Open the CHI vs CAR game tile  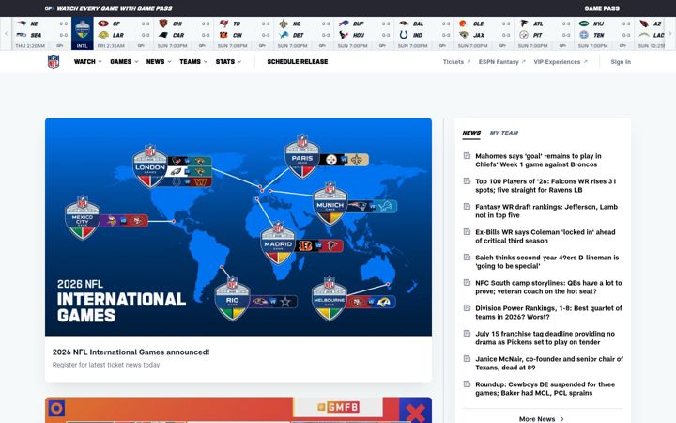183,34
